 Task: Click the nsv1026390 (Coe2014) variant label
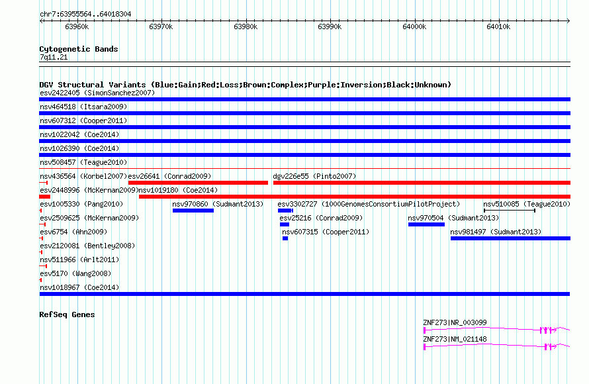(79, 148)
